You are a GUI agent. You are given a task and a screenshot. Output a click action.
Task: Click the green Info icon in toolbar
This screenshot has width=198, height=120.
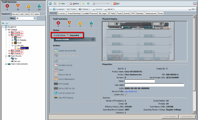coord(88,4)
